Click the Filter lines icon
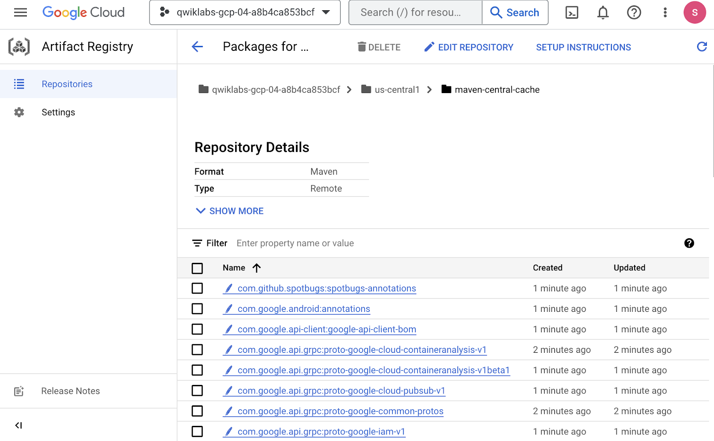This screenshot has height=441, width=714. (197, 243)
